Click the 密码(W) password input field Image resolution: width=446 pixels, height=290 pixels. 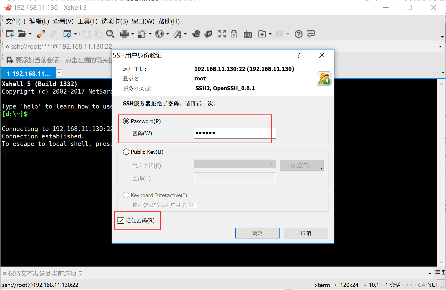click(235, 133)
